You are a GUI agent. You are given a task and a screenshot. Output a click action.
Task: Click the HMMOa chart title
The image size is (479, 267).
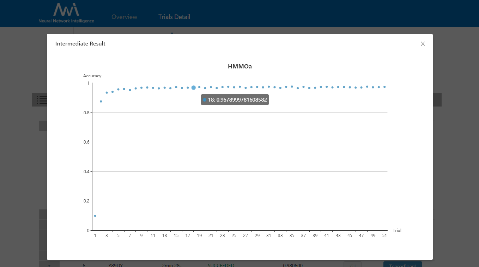pos(240,66)
